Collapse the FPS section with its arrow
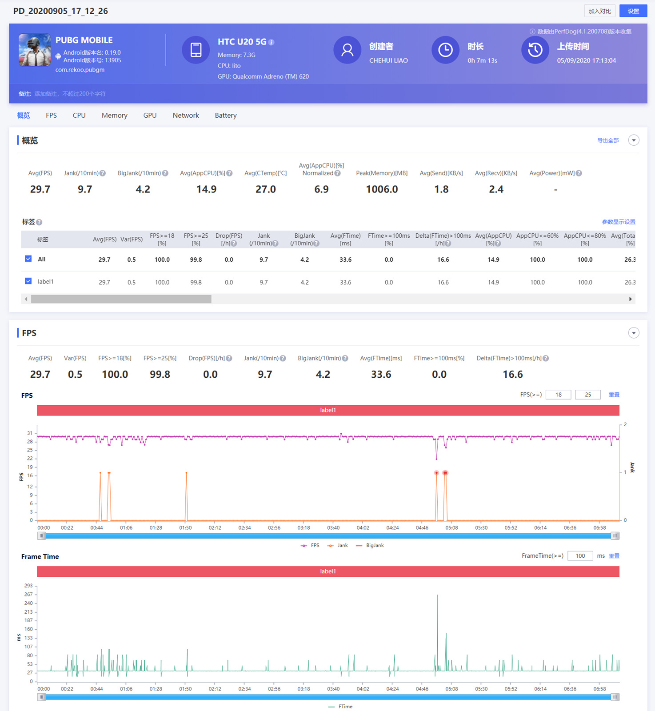This screenshot has width=655, height=711. coord(634,333)
